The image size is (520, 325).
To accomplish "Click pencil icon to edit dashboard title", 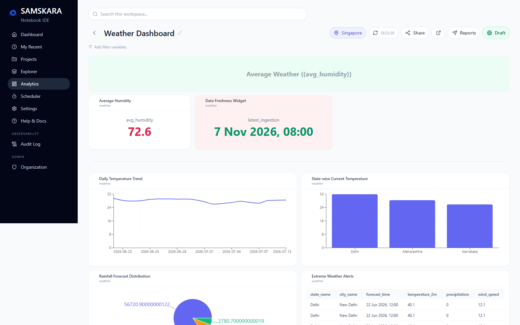I will 180,33.
